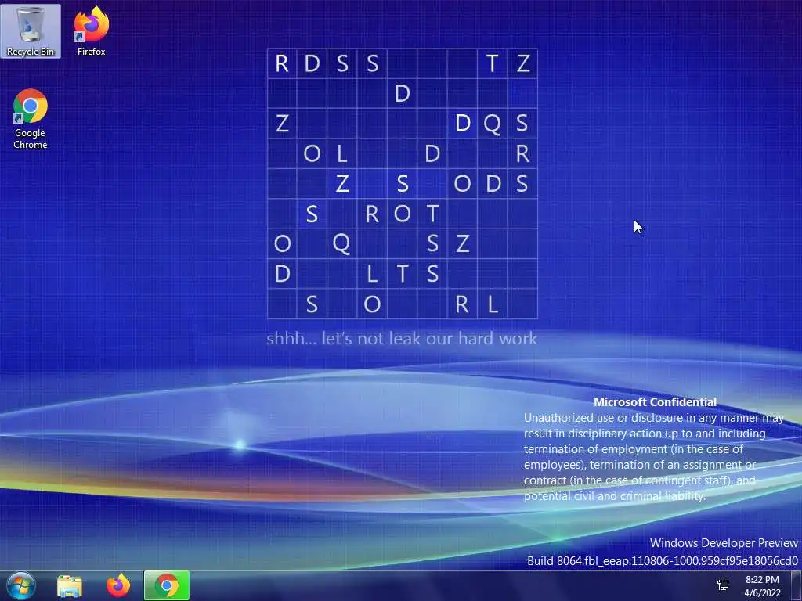This screenshot has height=601, width=802.
Task: Launch Firefox from the taskbar
Action: [118, 585]
